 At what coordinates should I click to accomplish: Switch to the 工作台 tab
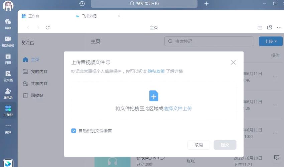30,16
